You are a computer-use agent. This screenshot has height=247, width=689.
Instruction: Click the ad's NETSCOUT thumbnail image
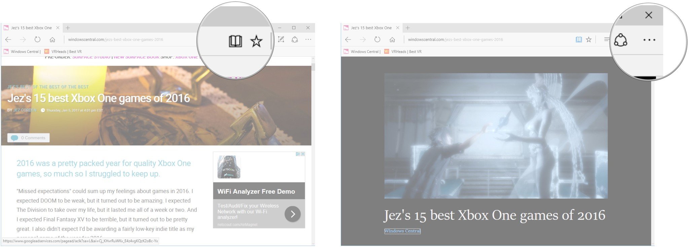[229, 167]
